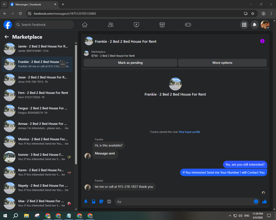Open Monica's conversation
276x220 pixels.
[38, 141]
